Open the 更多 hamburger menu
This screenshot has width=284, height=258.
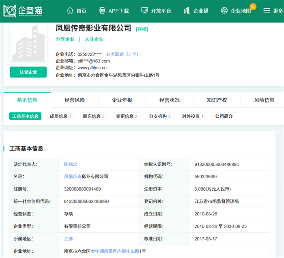coord(267,11)
